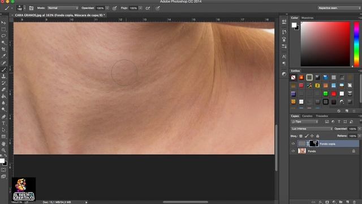362x204 pixels.
Task: Open the tool preset picker arrow
Action: [12, 8]
